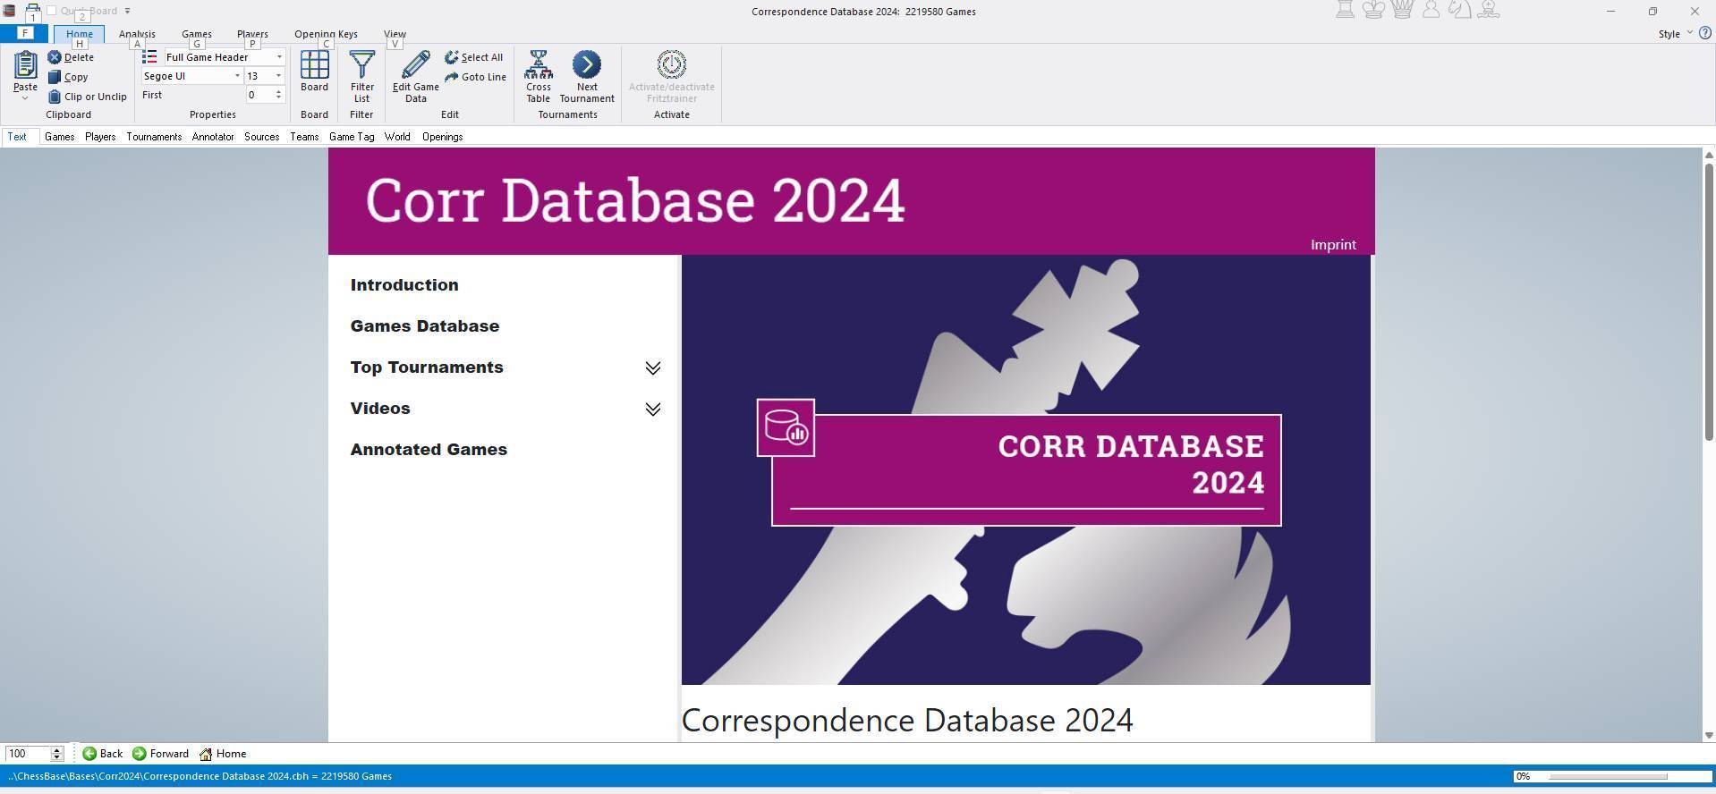
Task: Click the Activate/deactivate Fritztrainer icon
Action: point(672,64)
